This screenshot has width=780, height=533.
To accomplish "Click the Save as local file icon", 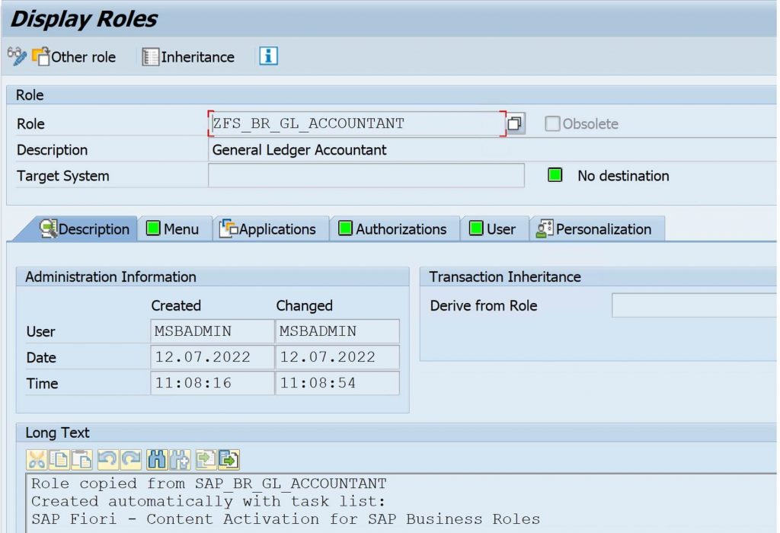I will tap(229, 460).
